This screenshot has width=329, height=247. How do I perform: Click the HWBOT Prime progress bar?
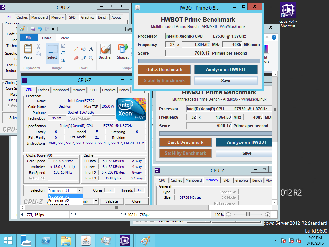coord(199,61)
